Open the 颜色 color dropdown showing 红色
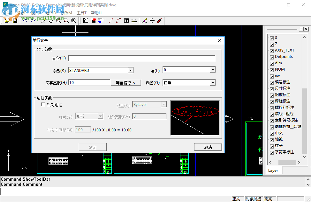Viewport: 311px width, 202px height. point(213,82)
